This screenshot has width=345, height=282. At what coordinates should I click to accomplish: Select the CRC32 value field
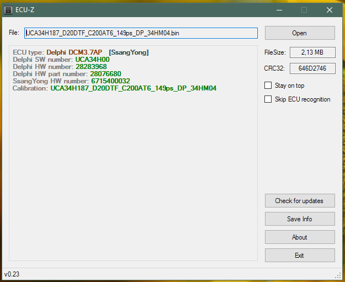(312, 68)
